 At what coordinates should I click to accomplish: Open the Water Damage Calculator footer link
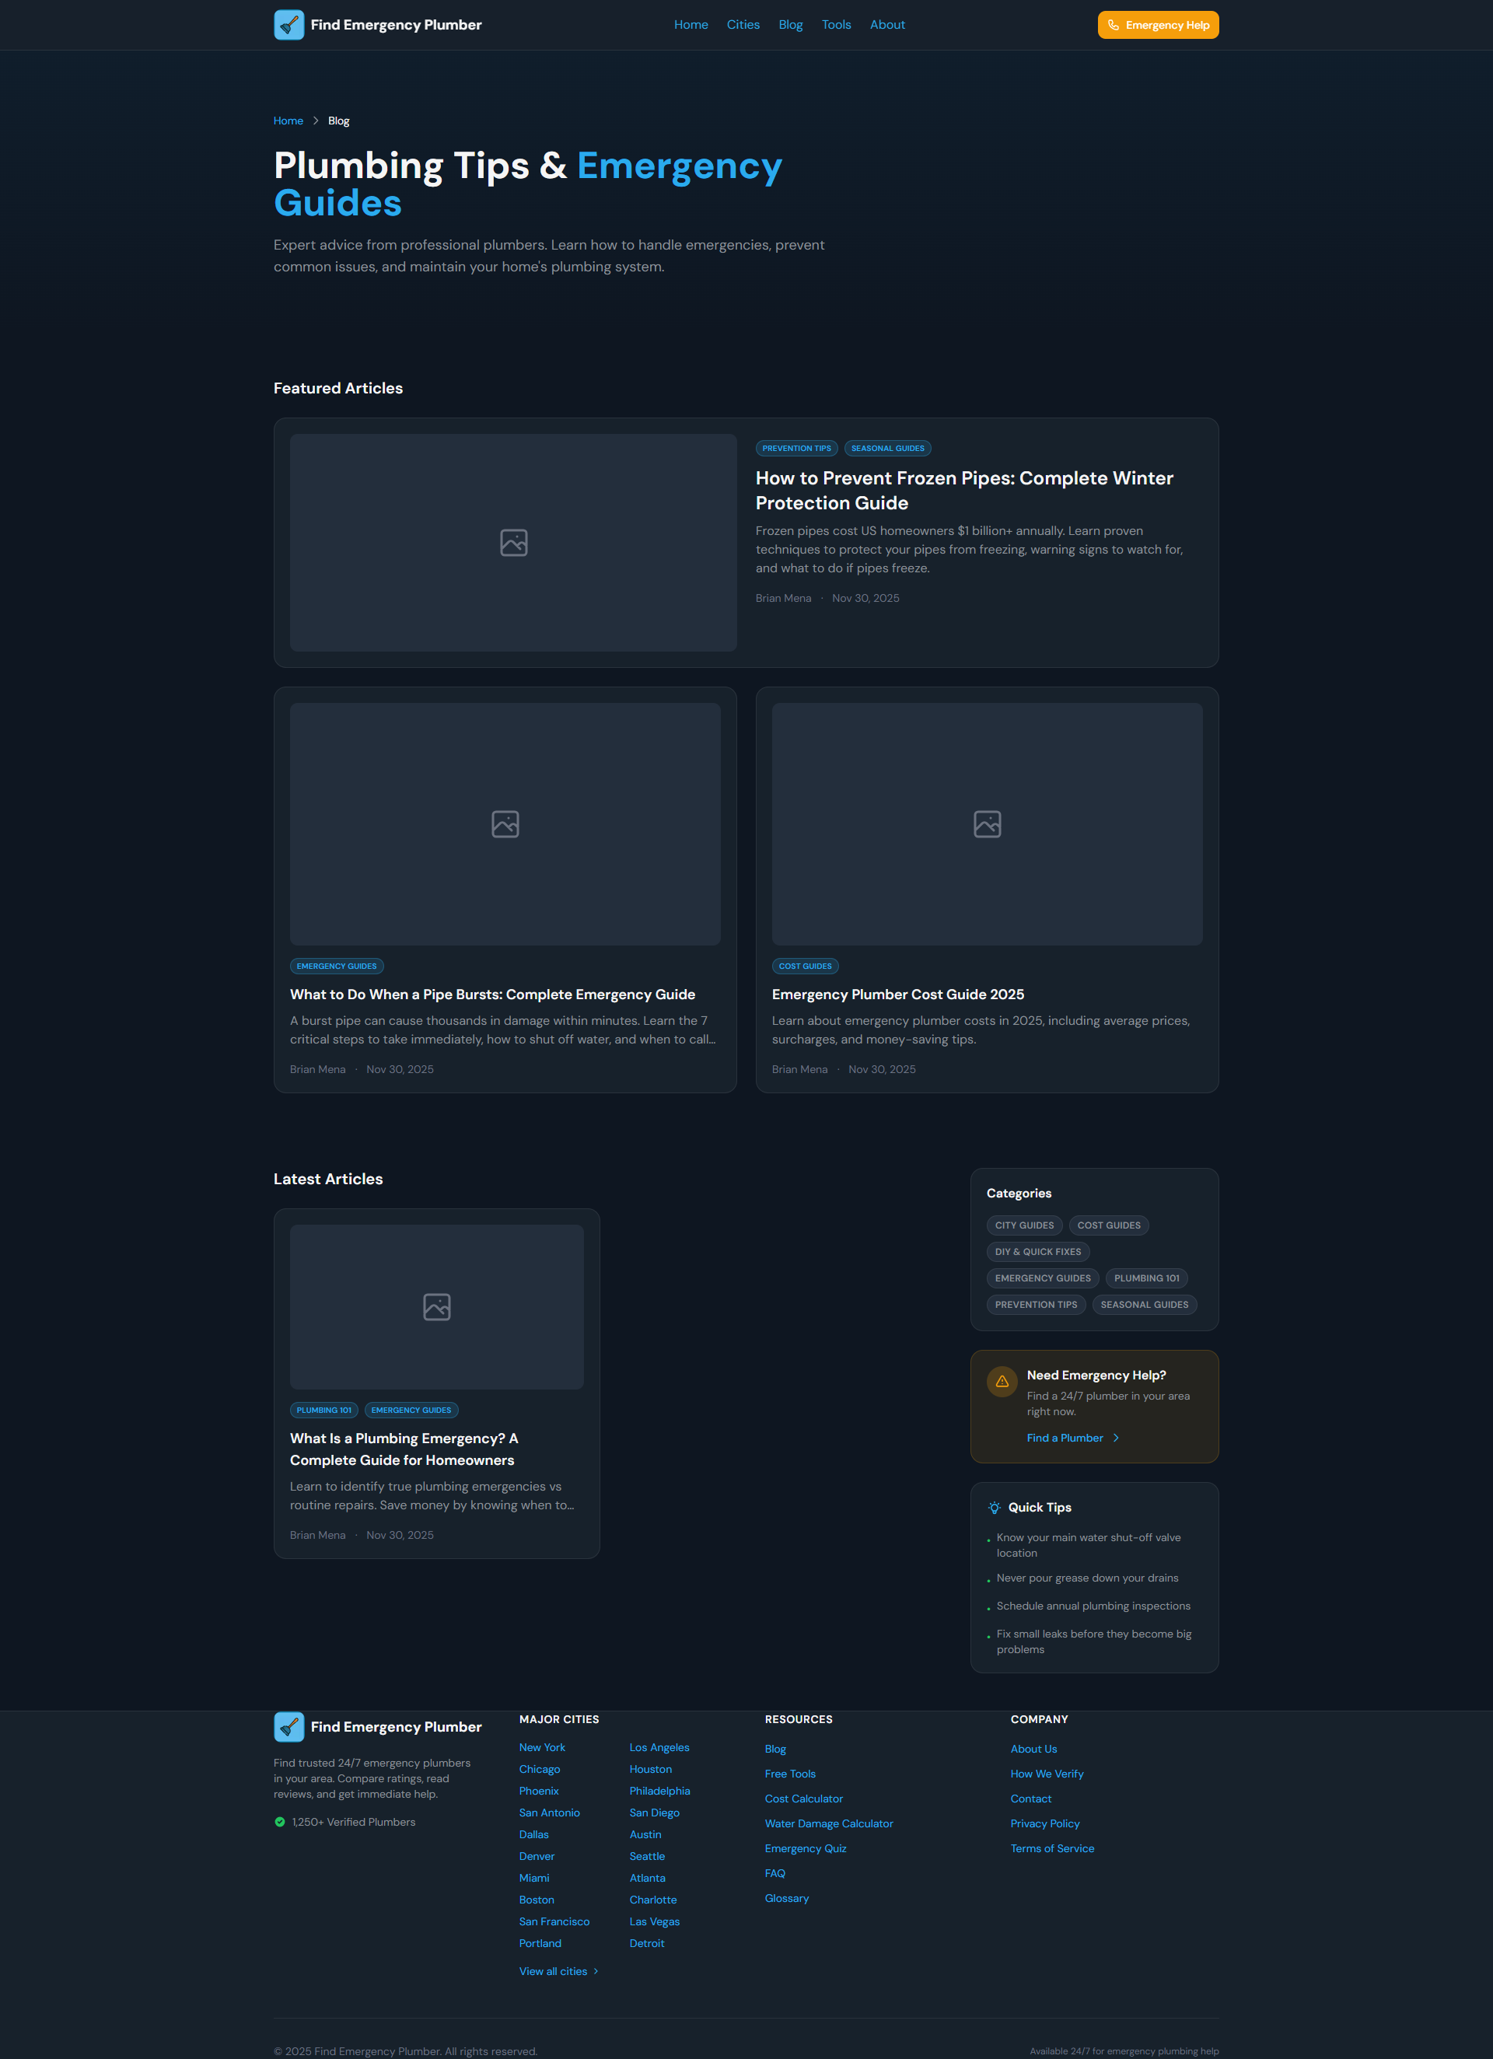[x=828, y=1823]
